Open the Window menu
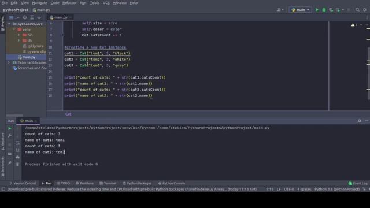 pos(120,3)
